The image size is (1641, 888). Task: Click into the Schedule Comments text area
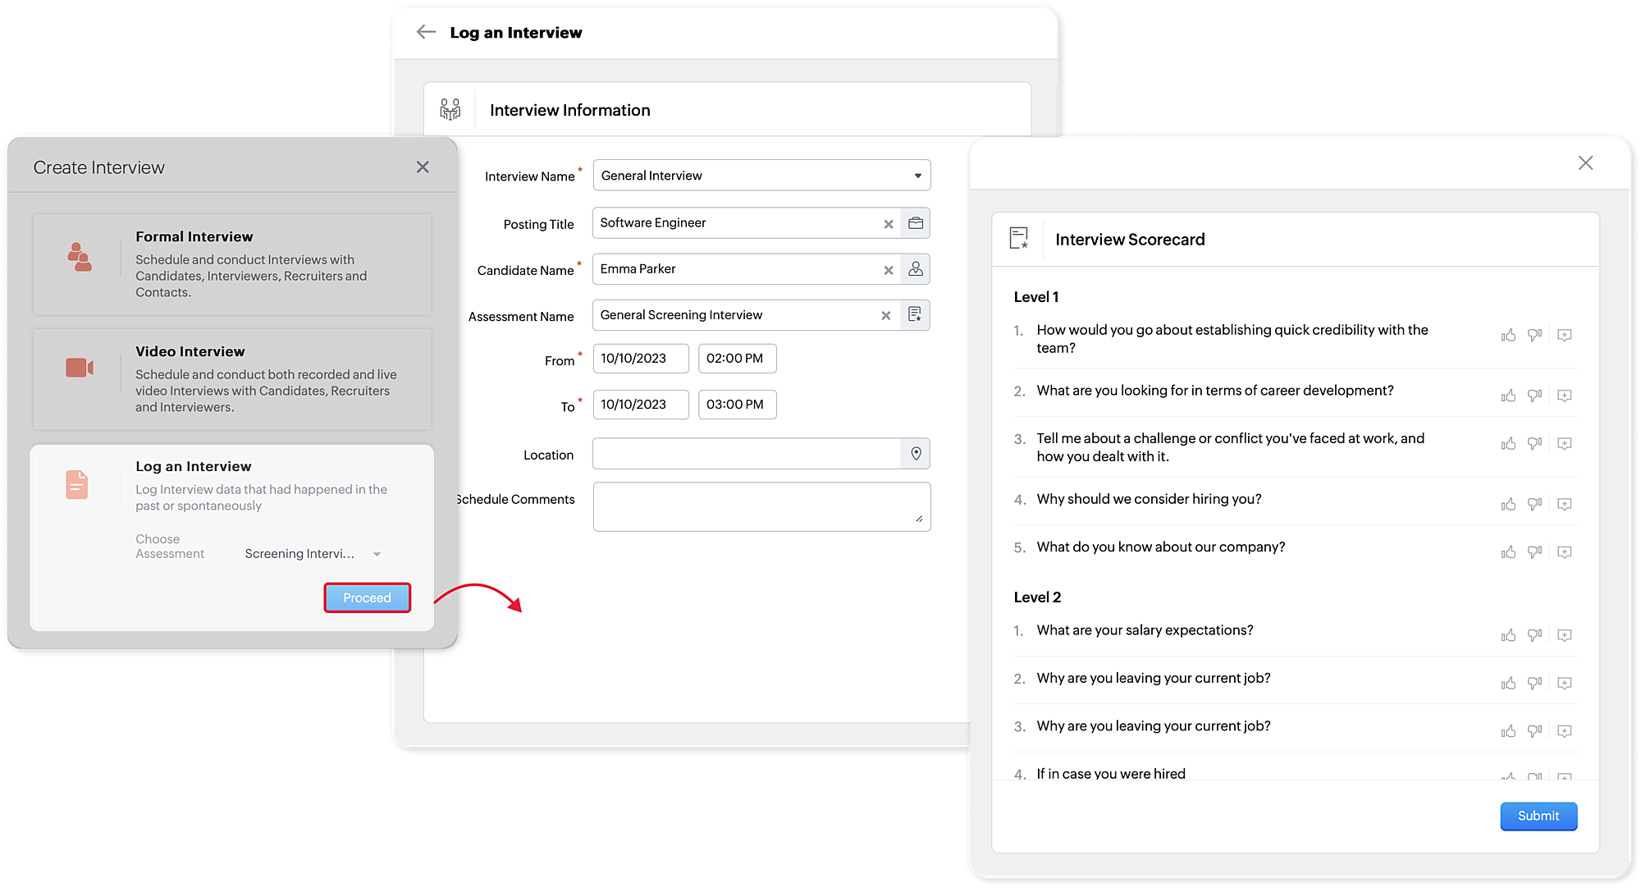click(761, 506)
